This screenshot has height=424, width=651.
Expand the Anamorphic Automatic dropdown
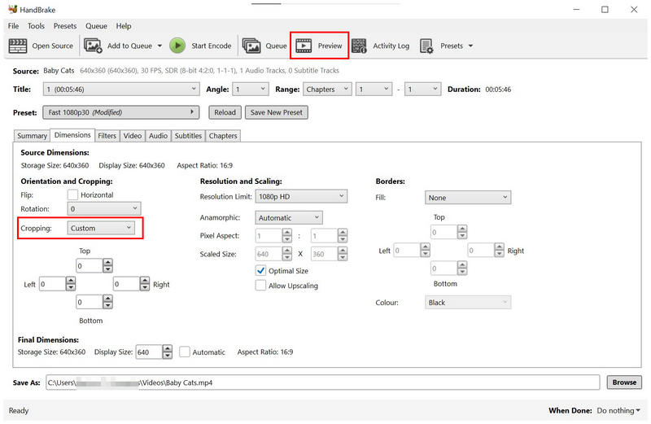click(289, 217)
